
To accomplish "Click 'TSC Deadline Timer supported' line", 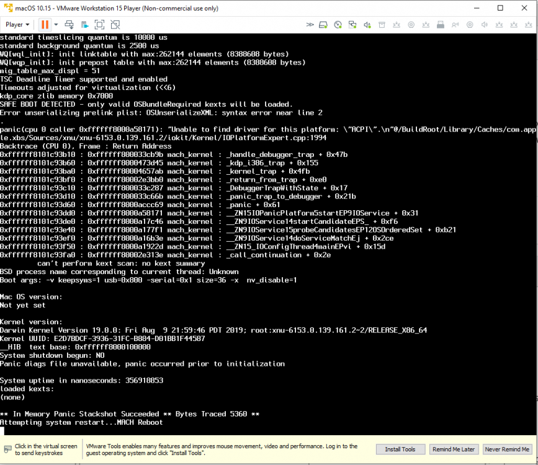I will click(x=84, y=79).
